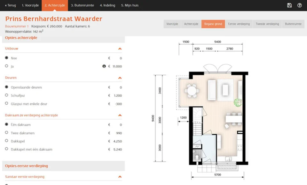Collapse the Uitbouw section
The width and height of the screenshot is (307, 185).
coord(120,49)
